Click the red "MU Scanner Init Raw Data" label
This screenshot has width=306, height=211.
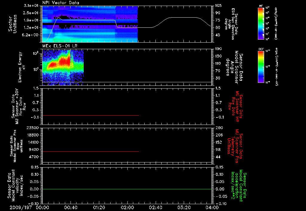pos(235,106)
